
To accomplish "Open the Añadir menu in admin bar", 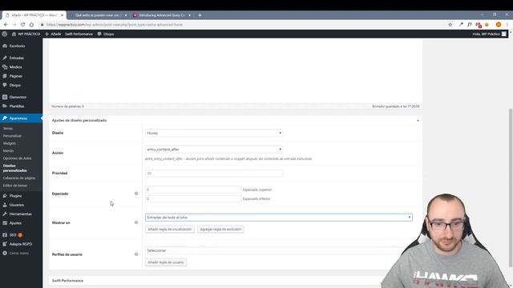I will tap(53, 34).
